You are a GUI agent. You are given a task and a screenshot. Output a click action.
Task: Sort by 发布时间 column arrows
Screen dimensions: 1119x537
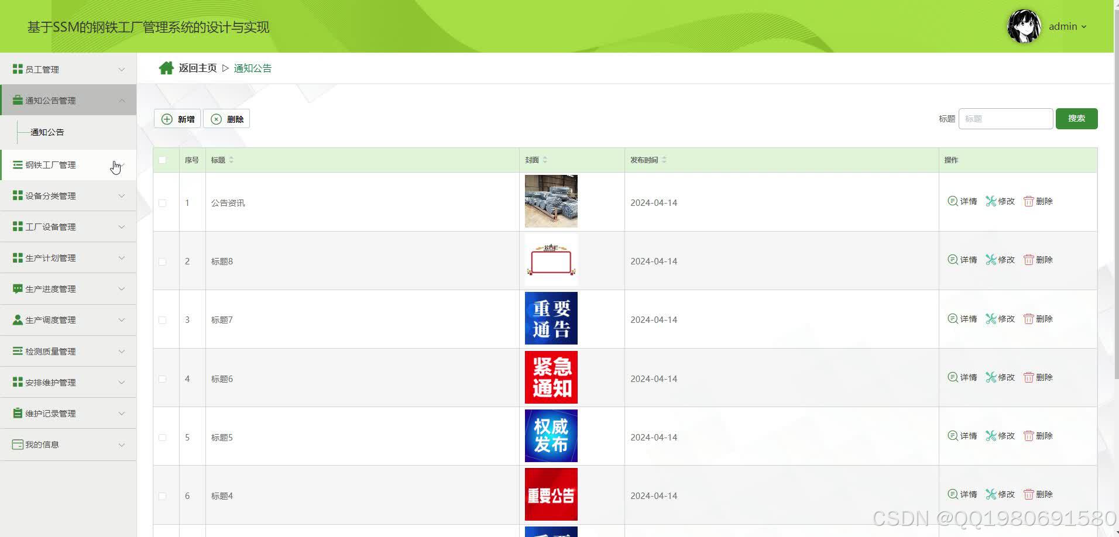(x=664, y=160)
